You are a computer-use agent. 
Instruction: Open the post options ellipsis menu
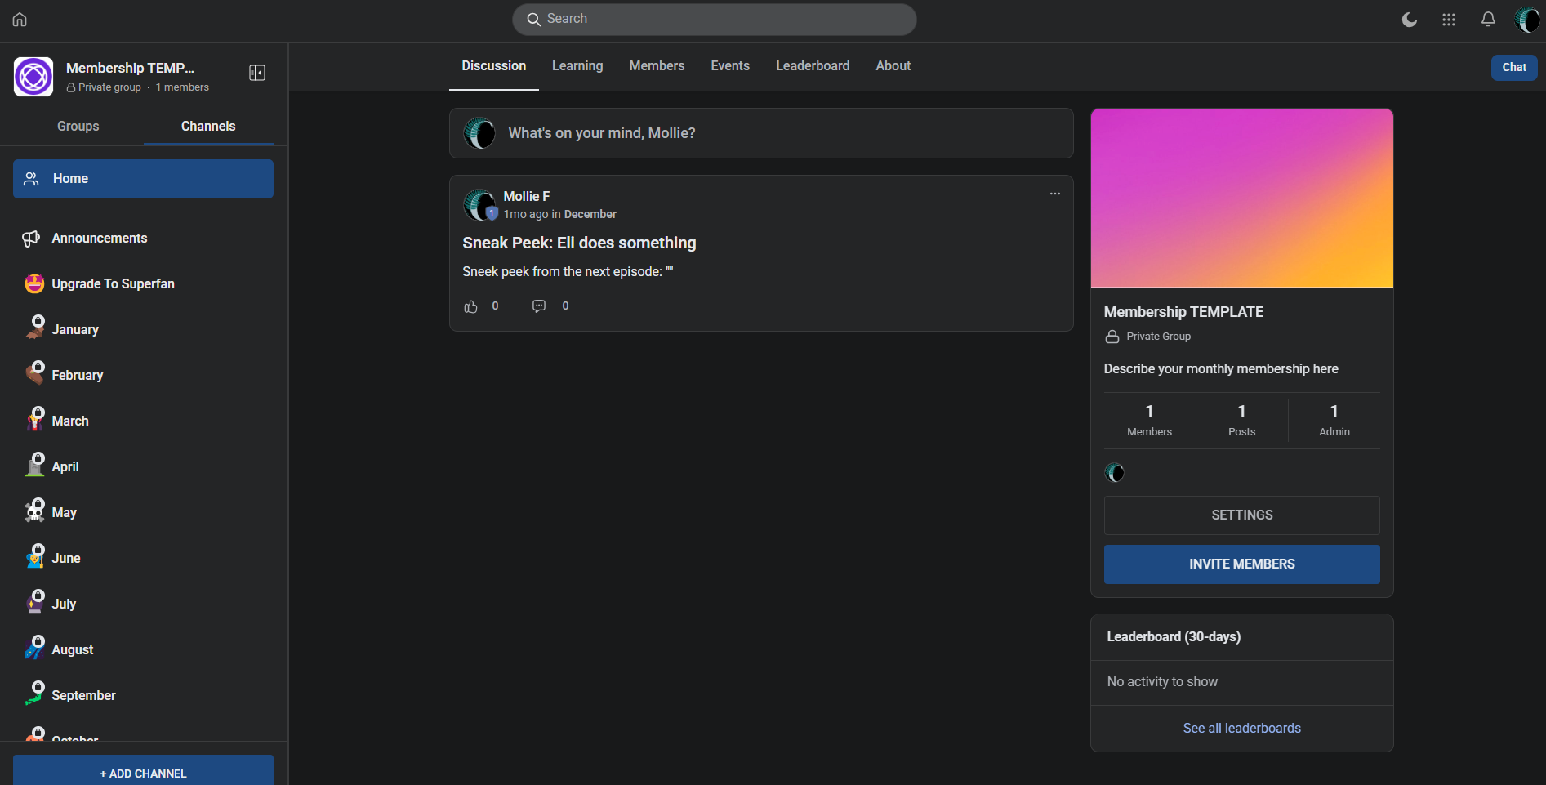1054,194
